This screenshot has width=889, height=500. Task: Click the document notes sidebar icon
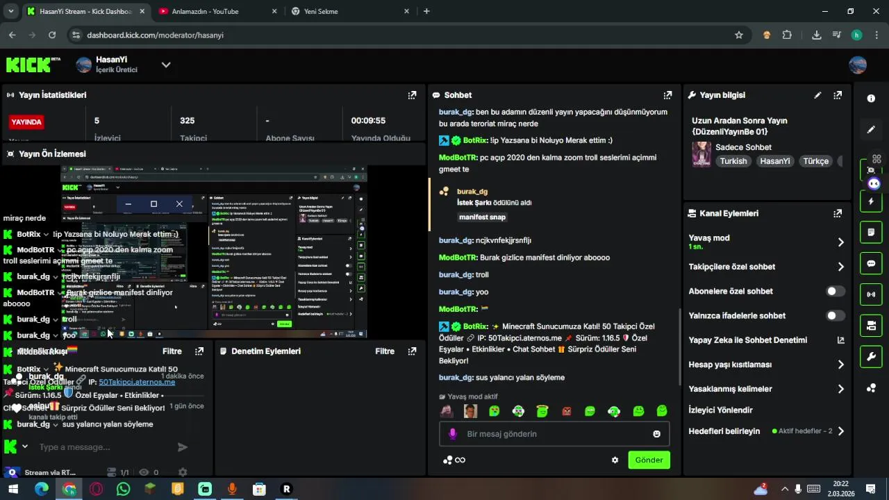[871, 232]
